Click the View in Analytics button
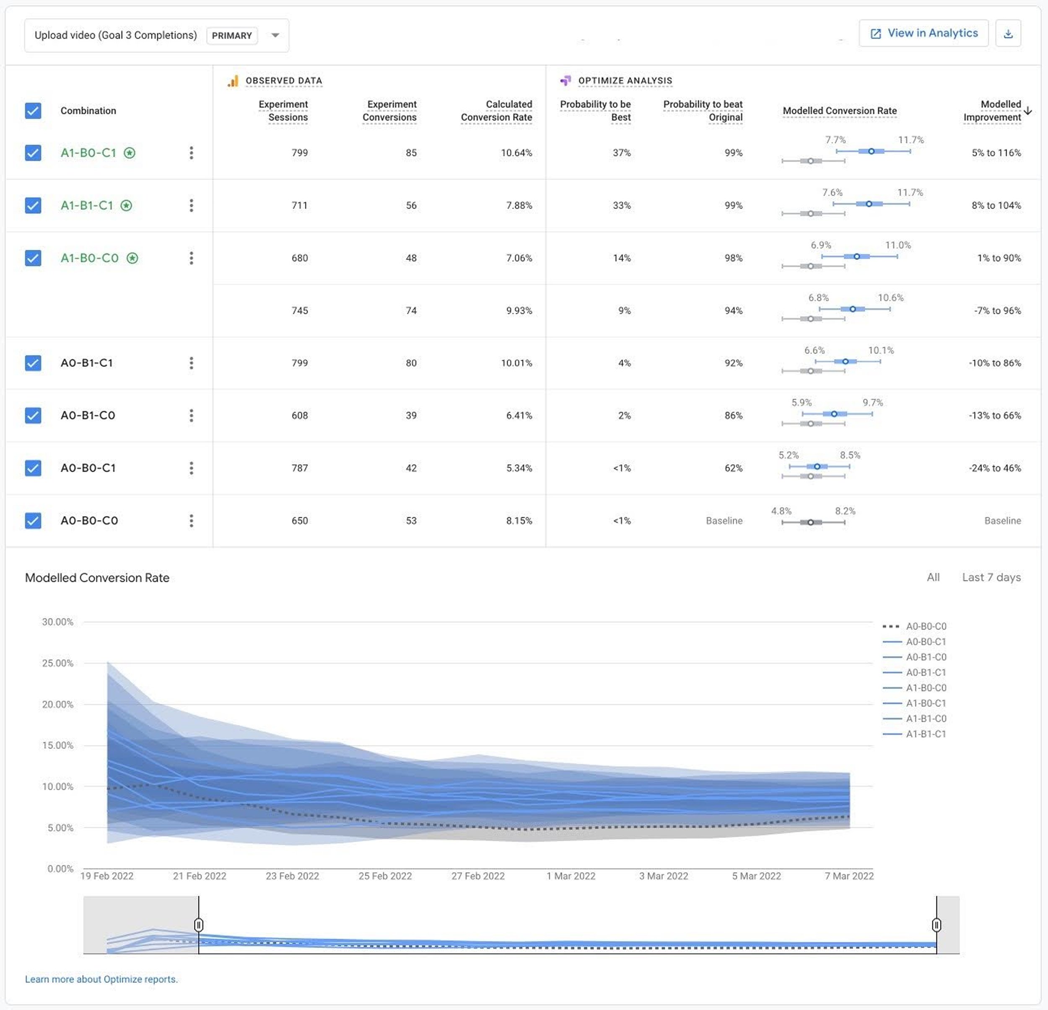 [x=923, y=33]
